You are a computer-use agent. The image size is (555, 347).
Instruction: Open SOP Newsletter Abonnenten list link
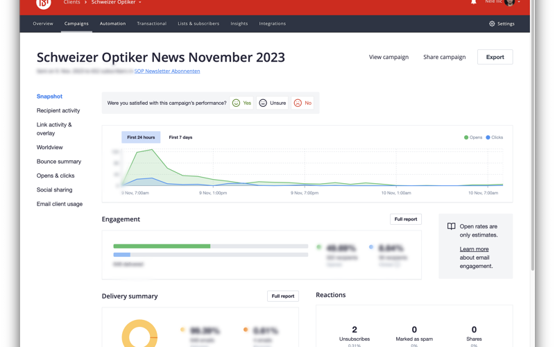(x=167, y=71)
